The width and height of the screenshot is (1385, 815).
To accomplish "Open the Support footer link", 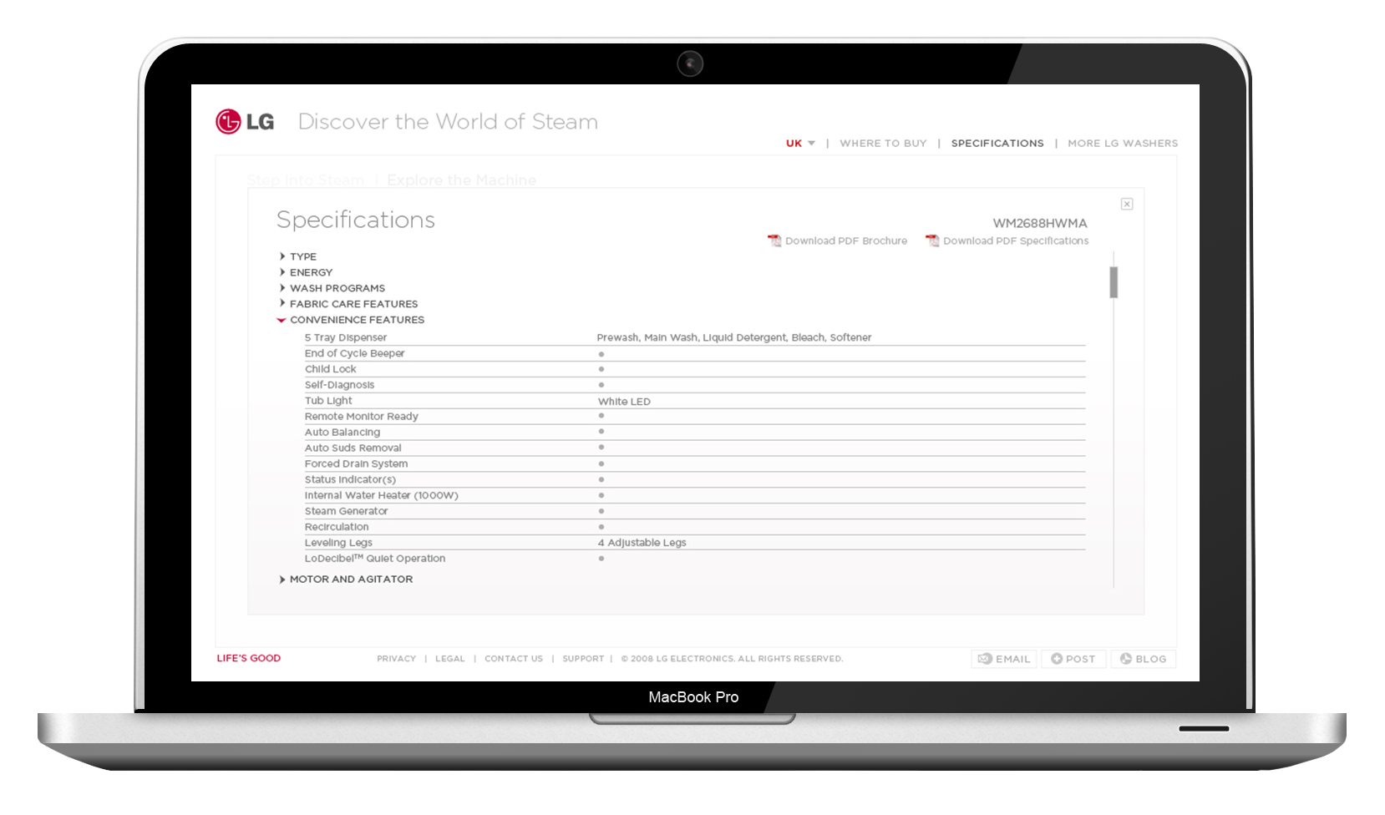I will click(x=583, y=659).
